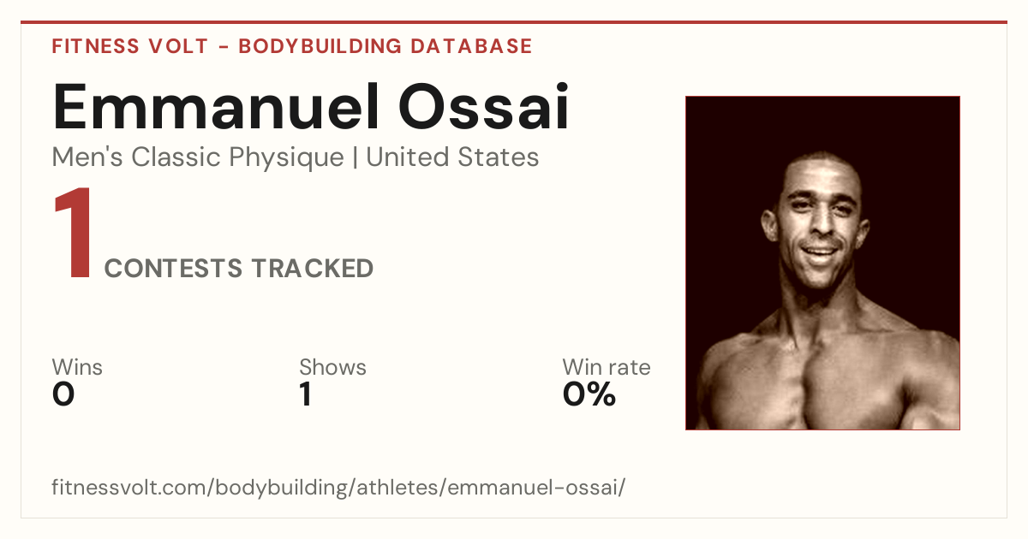
Task: Click the emmanuel-ossai slug in URL
Action: [x=534, y=488]
